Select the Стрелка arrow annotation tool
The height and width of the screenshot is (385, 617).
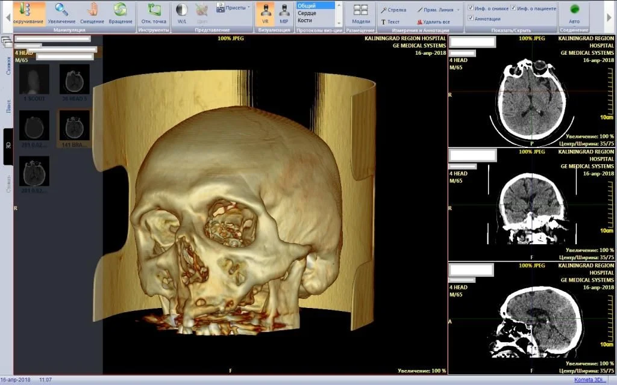pyautogui.click(x=393, y=10)
